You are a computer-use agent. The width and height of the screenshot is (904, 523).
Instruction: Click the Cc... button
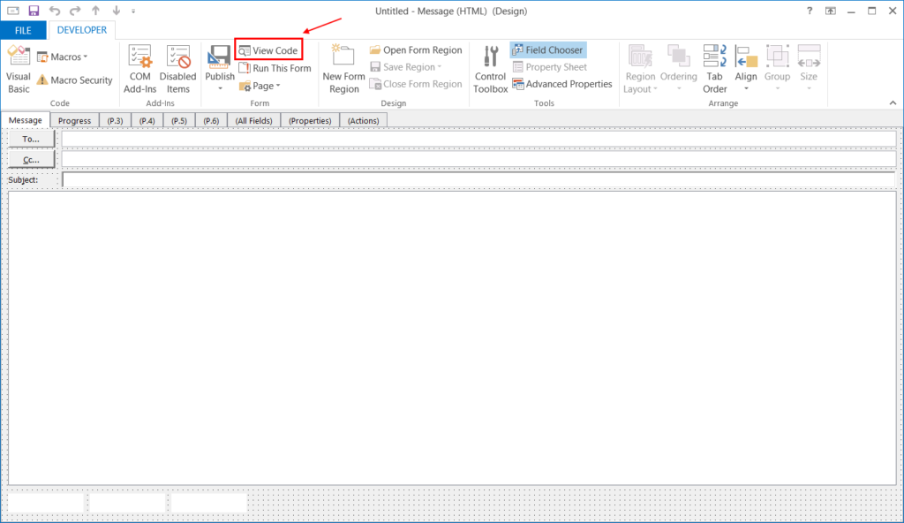[30, 159]
